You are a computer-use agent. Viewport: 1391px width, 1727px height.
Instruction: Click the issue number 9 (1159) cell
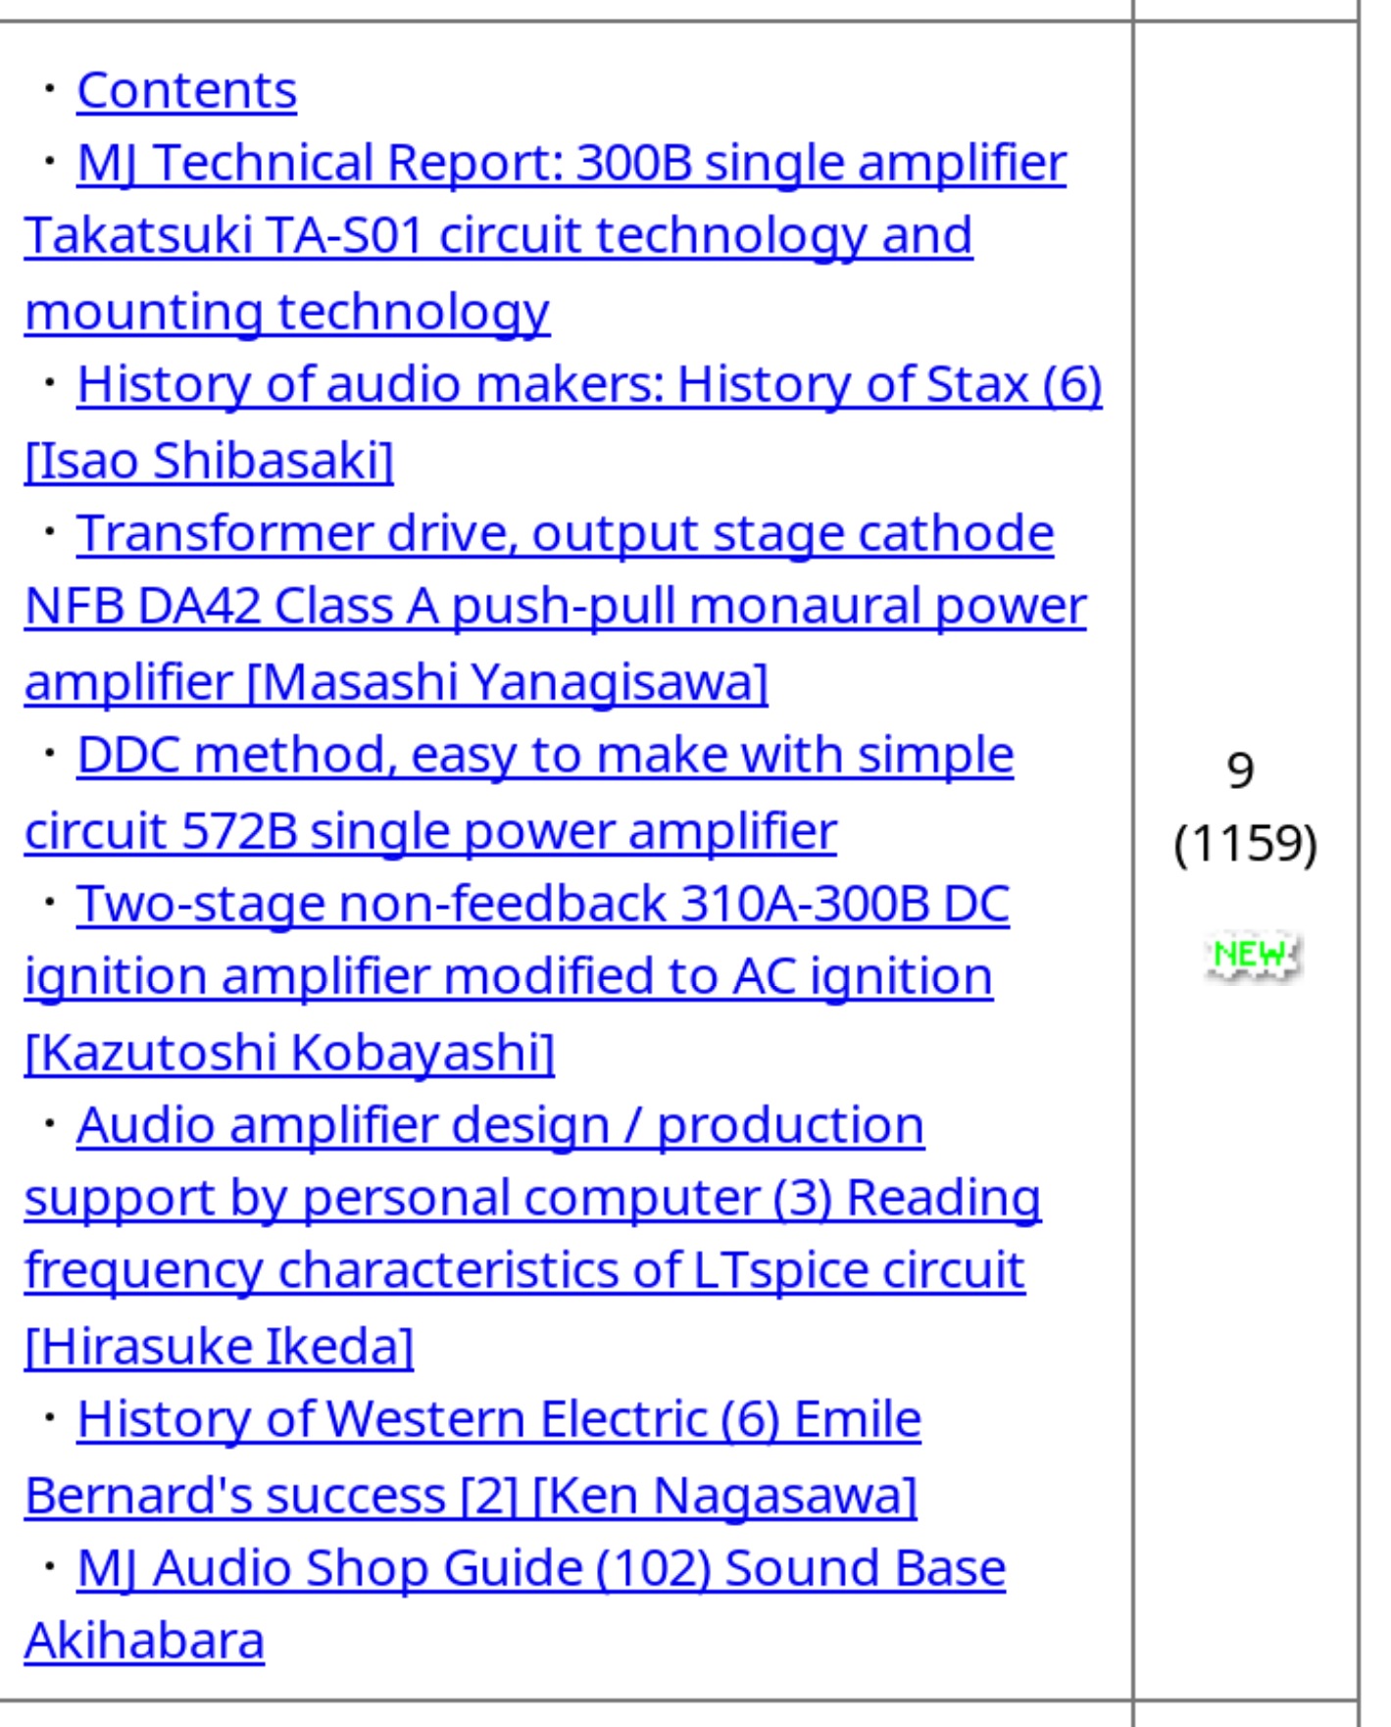[x=1245, y=807]
